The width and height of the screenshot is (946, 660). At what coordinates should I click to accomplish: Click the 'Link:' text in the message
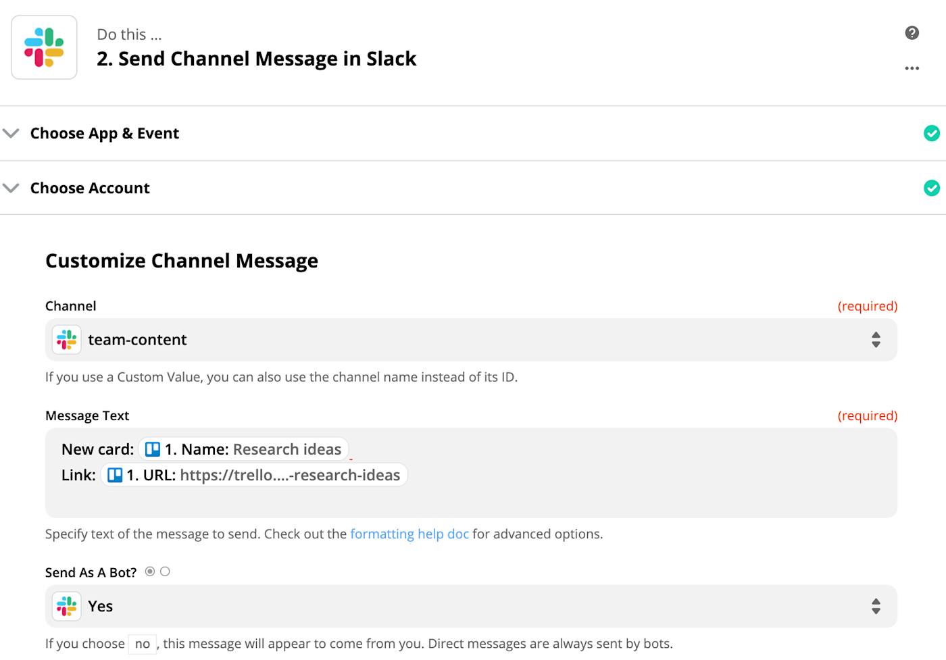[x=78, y=475]
